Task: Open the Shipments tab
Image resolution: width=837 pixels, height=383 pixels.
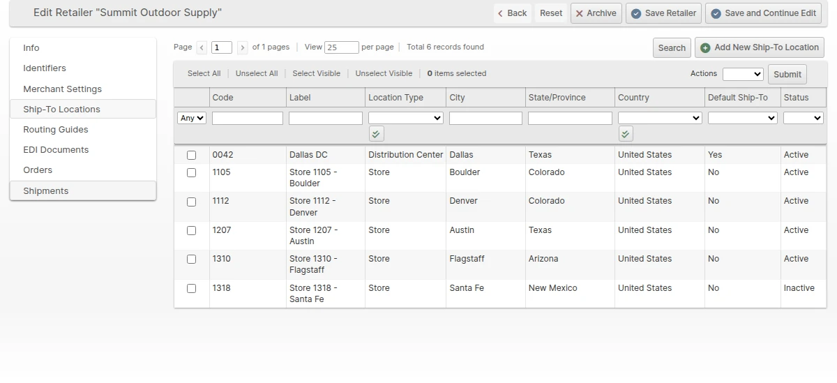Action: (83, 190)
